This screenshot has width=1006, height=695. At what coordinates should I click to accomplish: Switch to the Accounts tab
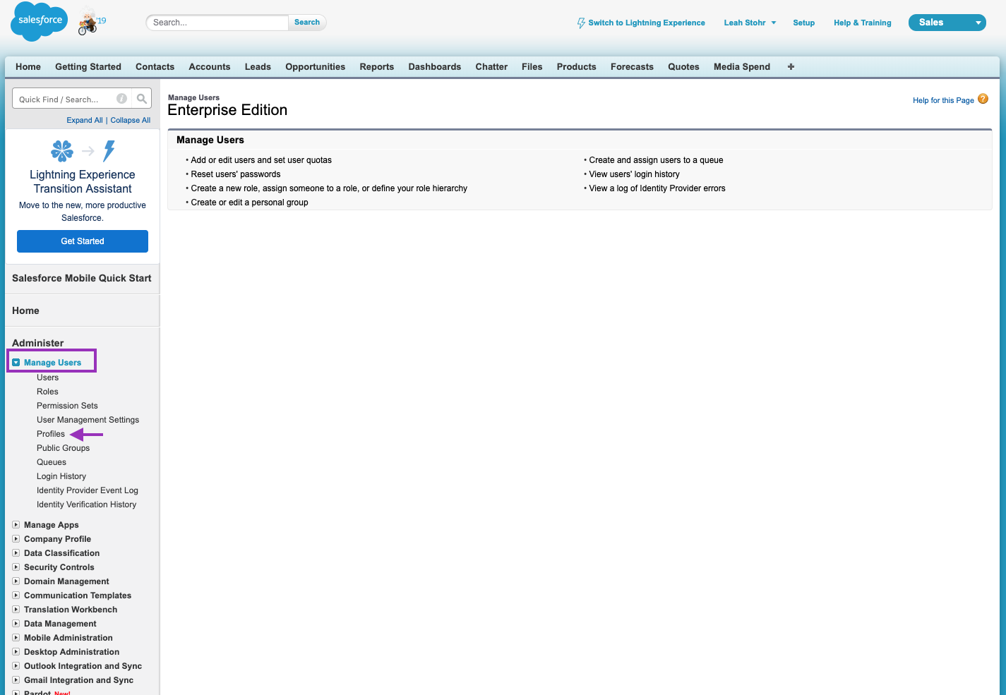coord(210,66)
